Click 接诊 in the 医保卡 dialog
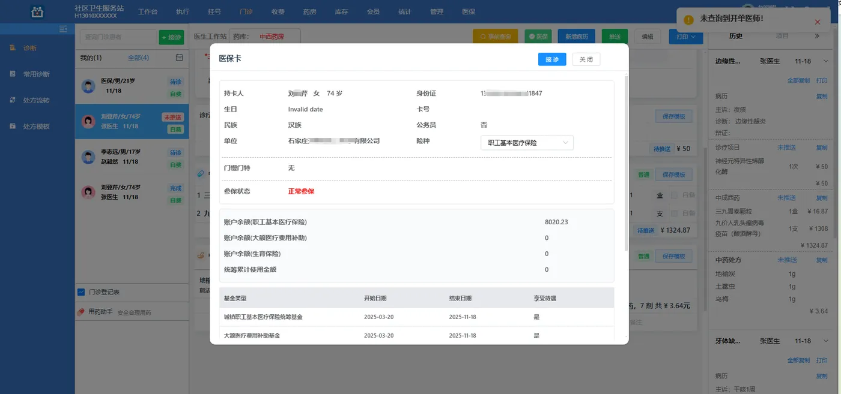 tap(551, 59)
